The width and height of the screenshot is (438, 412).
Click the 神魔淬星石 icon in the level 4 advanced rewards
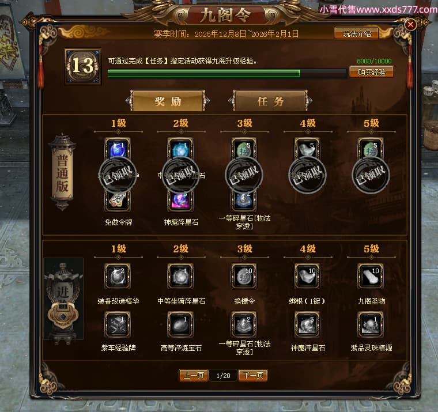(x=307, y=324)
